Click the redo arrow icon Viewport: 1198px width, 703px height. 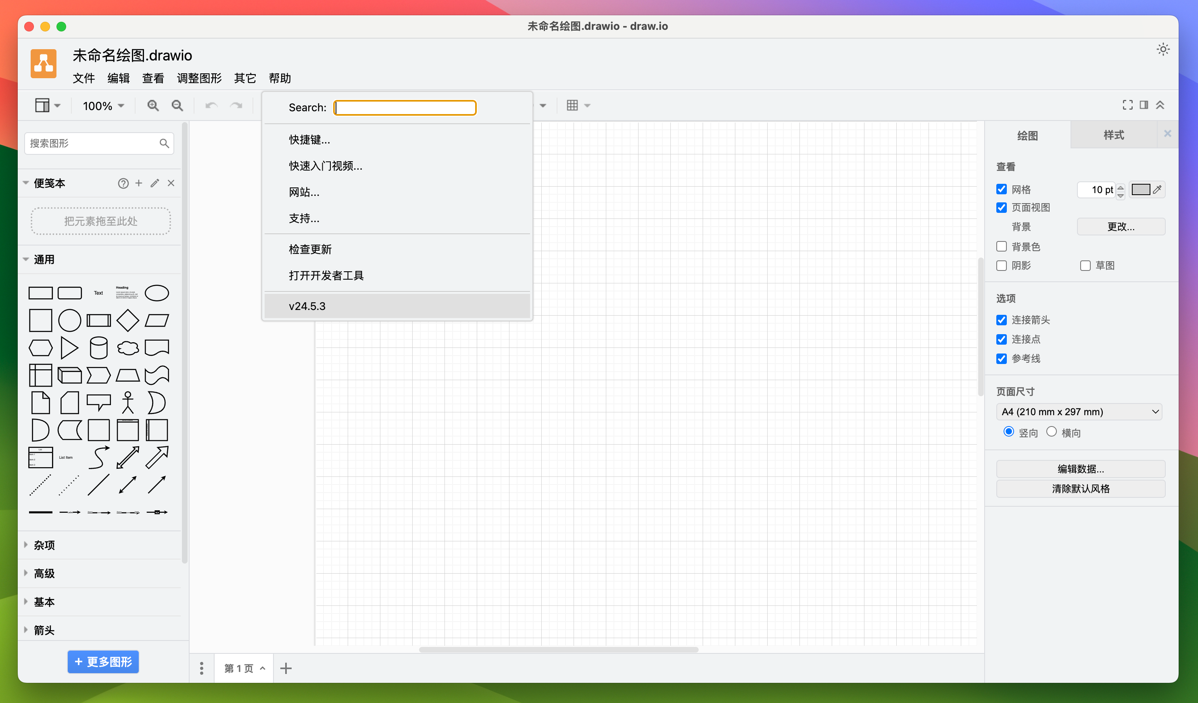click(x=236, y=106)
